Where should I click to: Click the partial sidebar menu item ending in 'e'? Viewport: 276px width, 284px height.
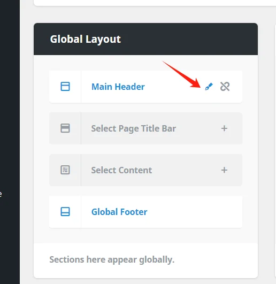1,194
